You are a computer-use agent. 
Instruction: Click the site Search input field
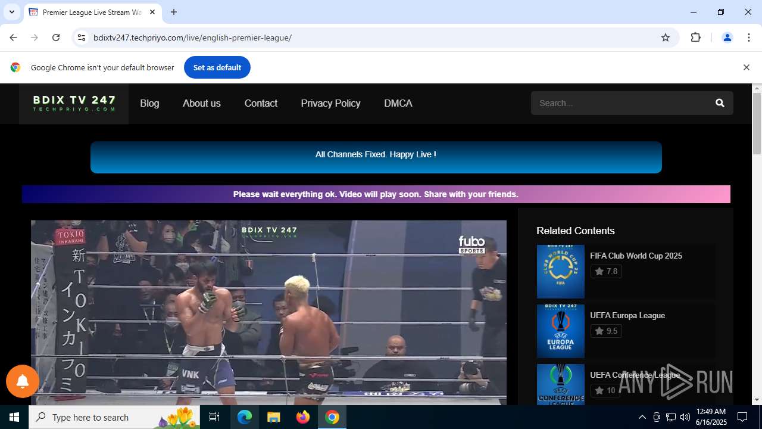619,103
